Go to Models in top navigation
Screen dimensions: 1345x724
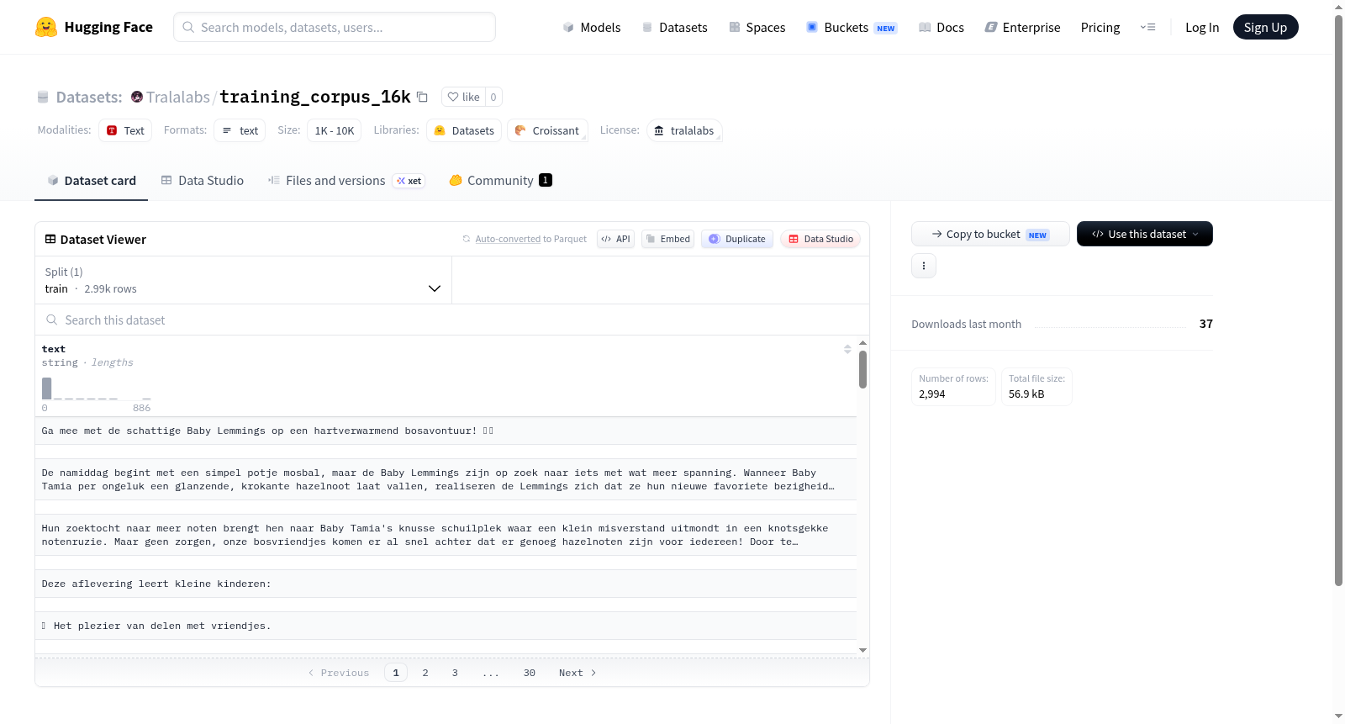[592, 27]
